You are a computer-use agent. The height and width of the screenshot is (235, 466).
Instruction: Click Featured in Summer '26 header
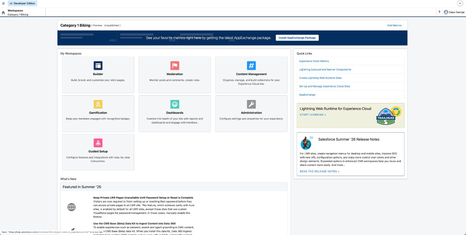(x=82, y=187)
